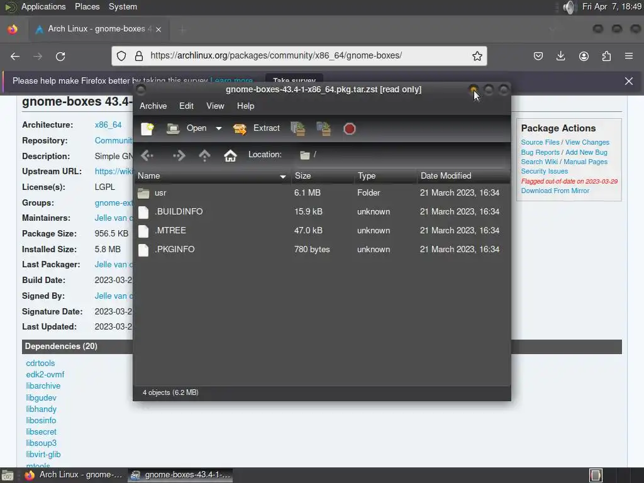Image resolution: width=644 pixels, height=483 pixels.
Task: Open Firefox hamburger application menu
Action: coord(629,56)
